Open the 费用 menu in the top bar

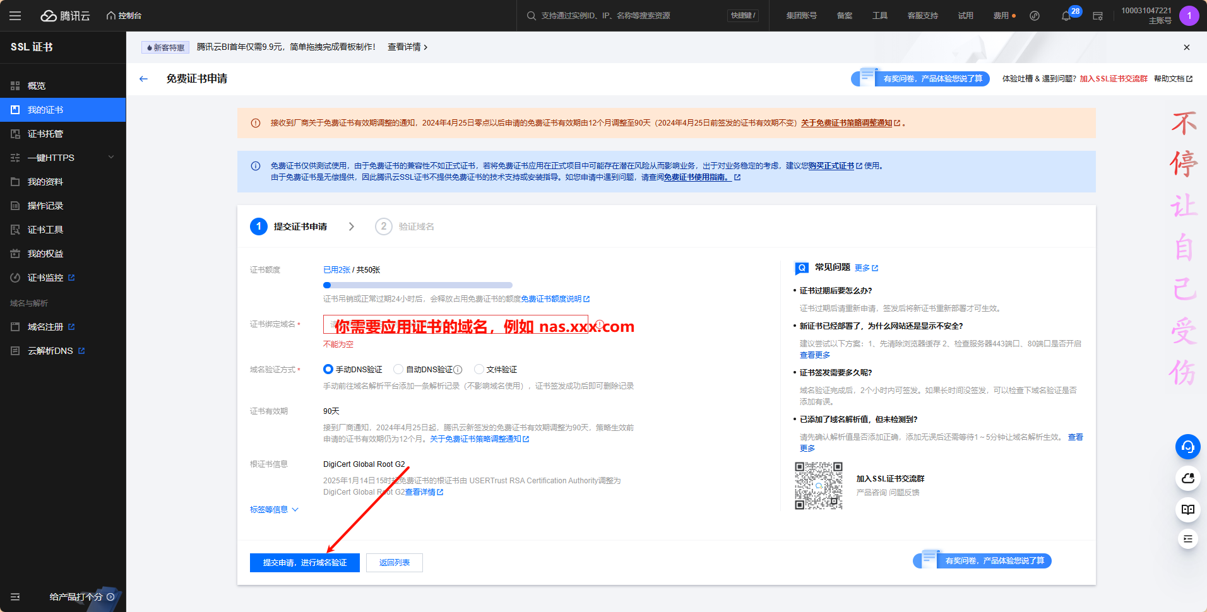[x=1001, y=15]
